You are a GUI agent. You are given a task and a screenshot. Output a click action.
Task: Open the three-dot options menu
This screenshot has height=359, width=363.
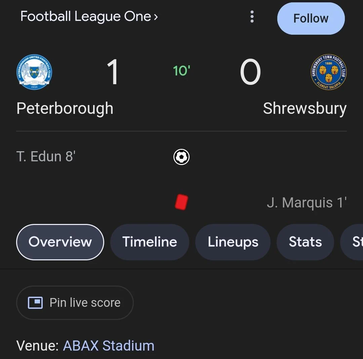(x=252, y=17)
